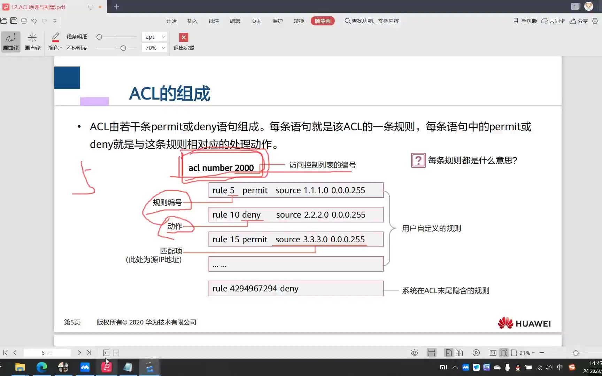Click 退出编辑 to exit drawing mode
The height and width of the screenshot is (376, 602).
[184, 41]
